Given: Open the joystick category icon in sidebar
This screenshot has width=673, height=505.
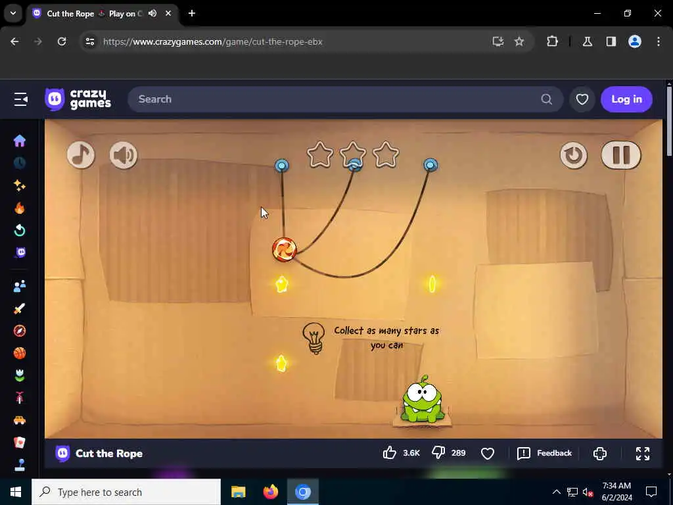Looking at the screenshot, I should click(20, 465).
